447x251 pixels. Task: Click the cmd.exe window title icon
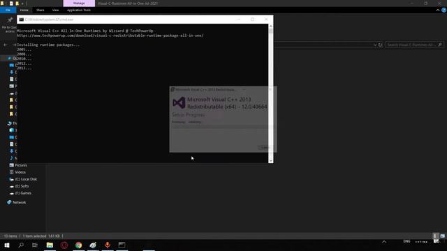pyautogui.click(x=21, y=20)
